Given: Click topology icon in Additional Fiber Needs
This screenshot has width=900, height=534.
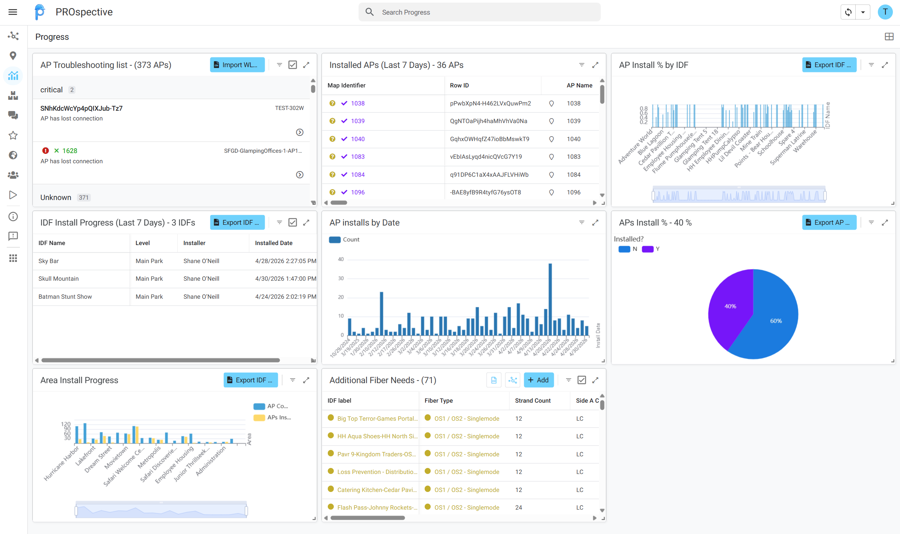Looking at the screenshot, I should (513, 380).
